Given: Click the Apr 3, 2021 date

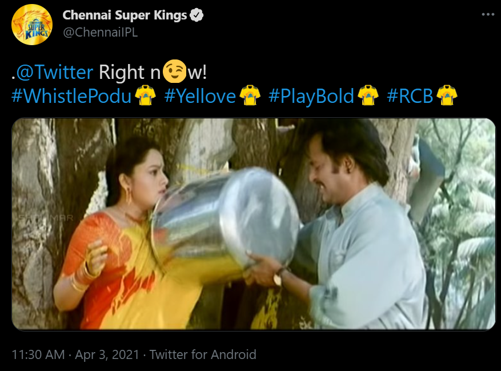Looking at the screenshot, I should [x=107, y=354].
